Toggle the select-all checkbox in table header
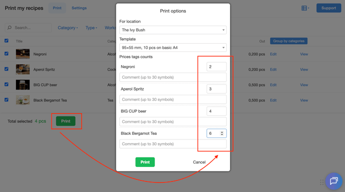 [x=6, y=41]
